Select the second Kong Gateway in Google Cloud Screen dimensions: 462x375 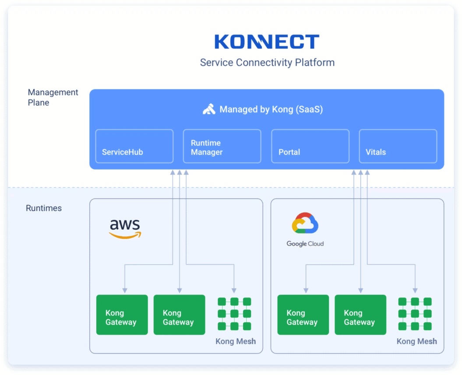click(360, 315)
